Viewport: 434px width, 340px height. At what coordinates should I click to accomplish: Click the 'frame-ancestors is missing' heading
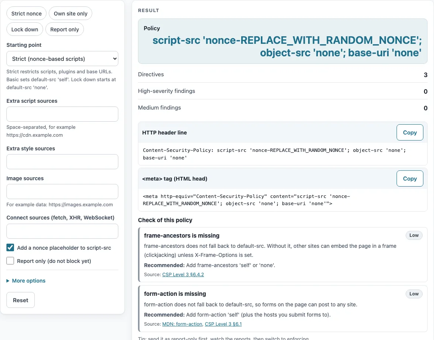[181, 236]
